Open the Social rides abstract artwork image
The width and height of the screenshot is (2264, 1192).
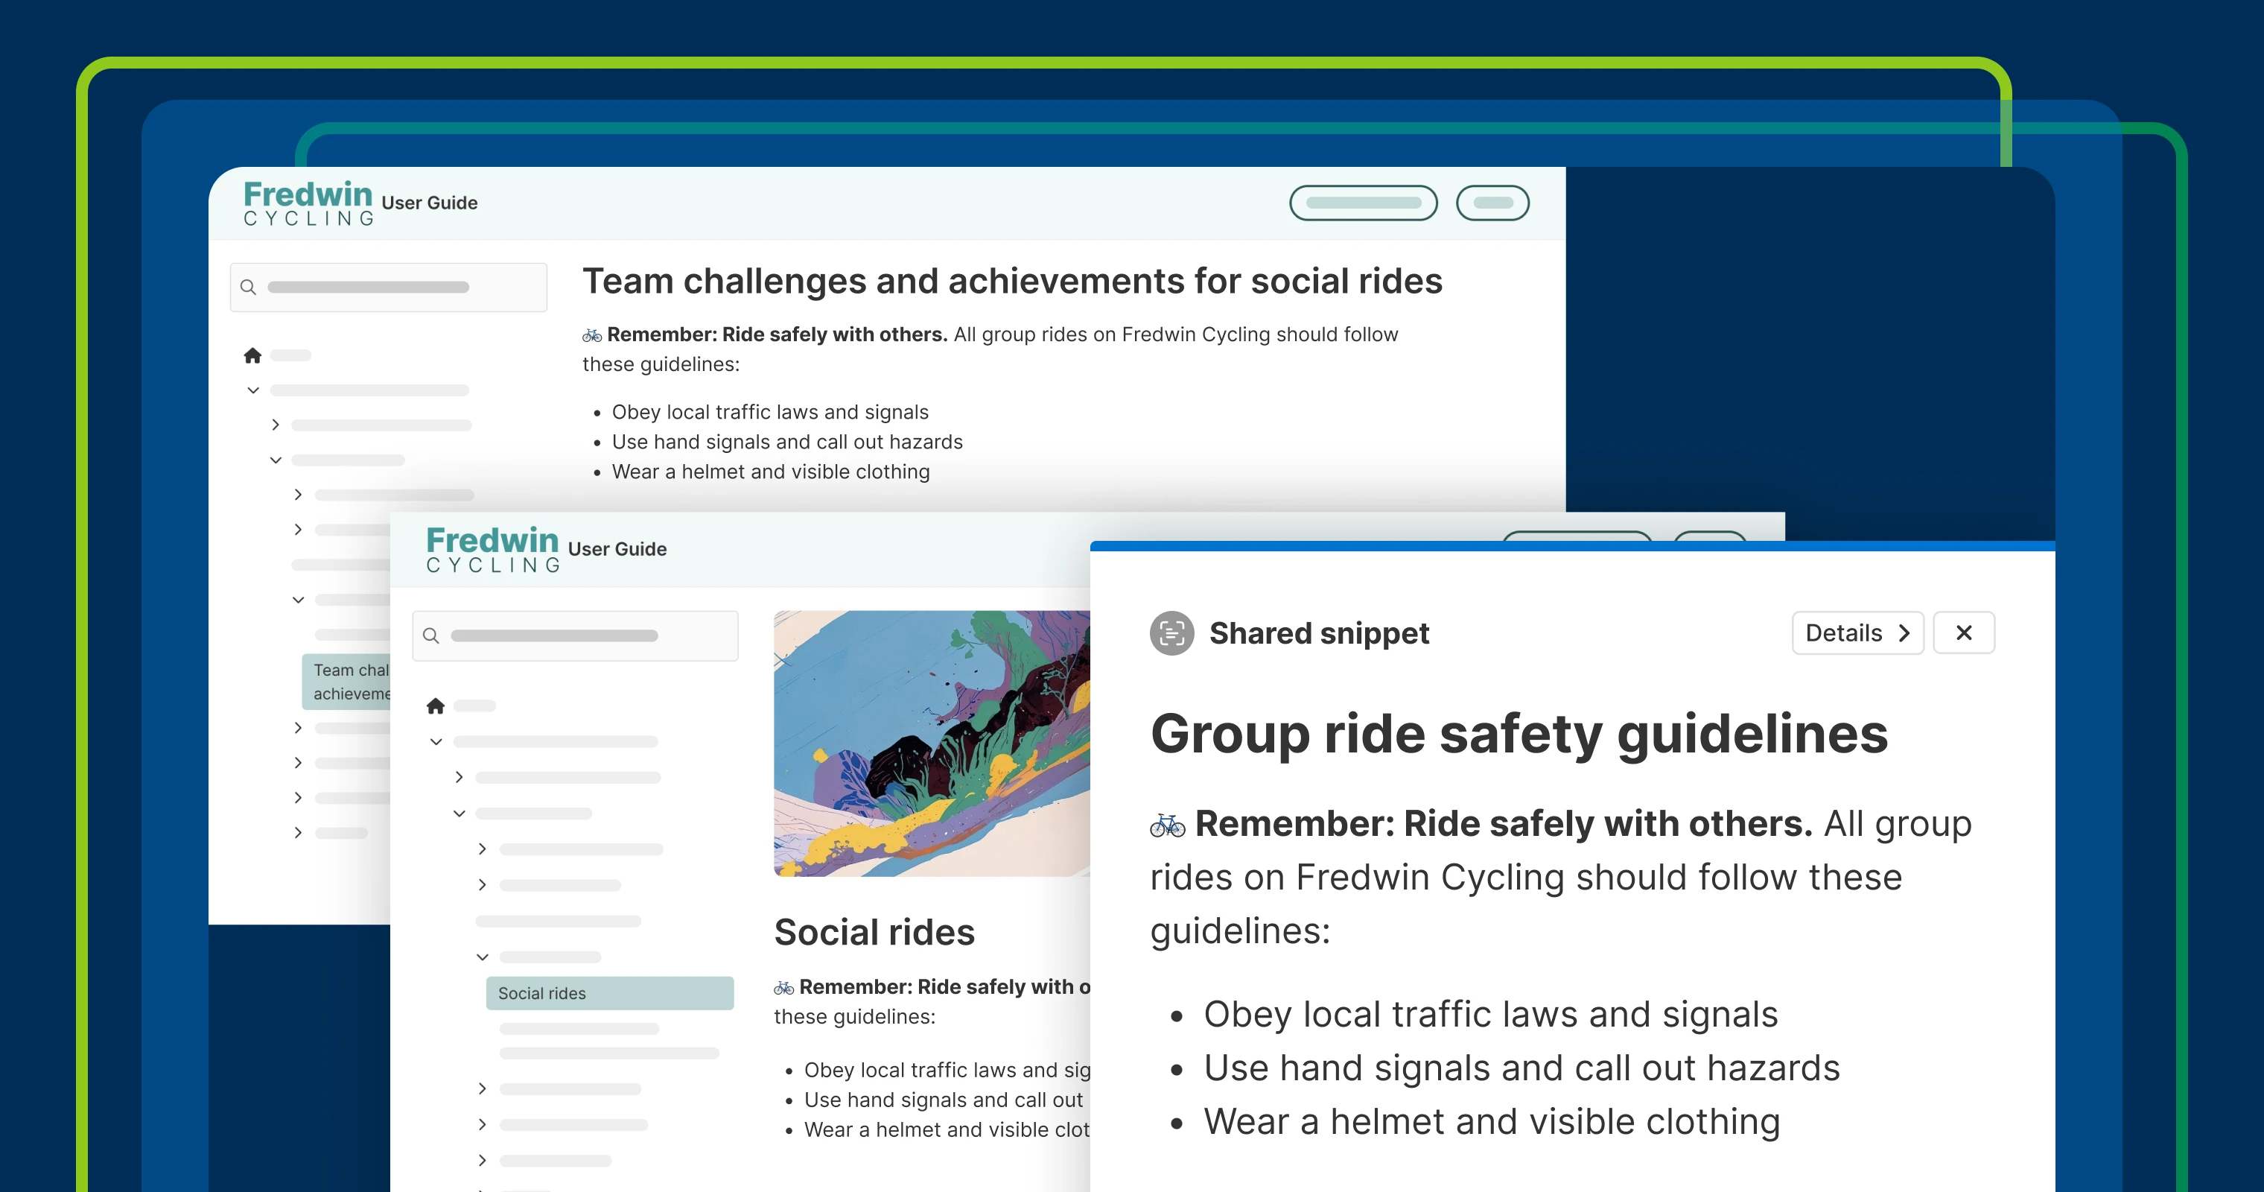click(932, 743)
